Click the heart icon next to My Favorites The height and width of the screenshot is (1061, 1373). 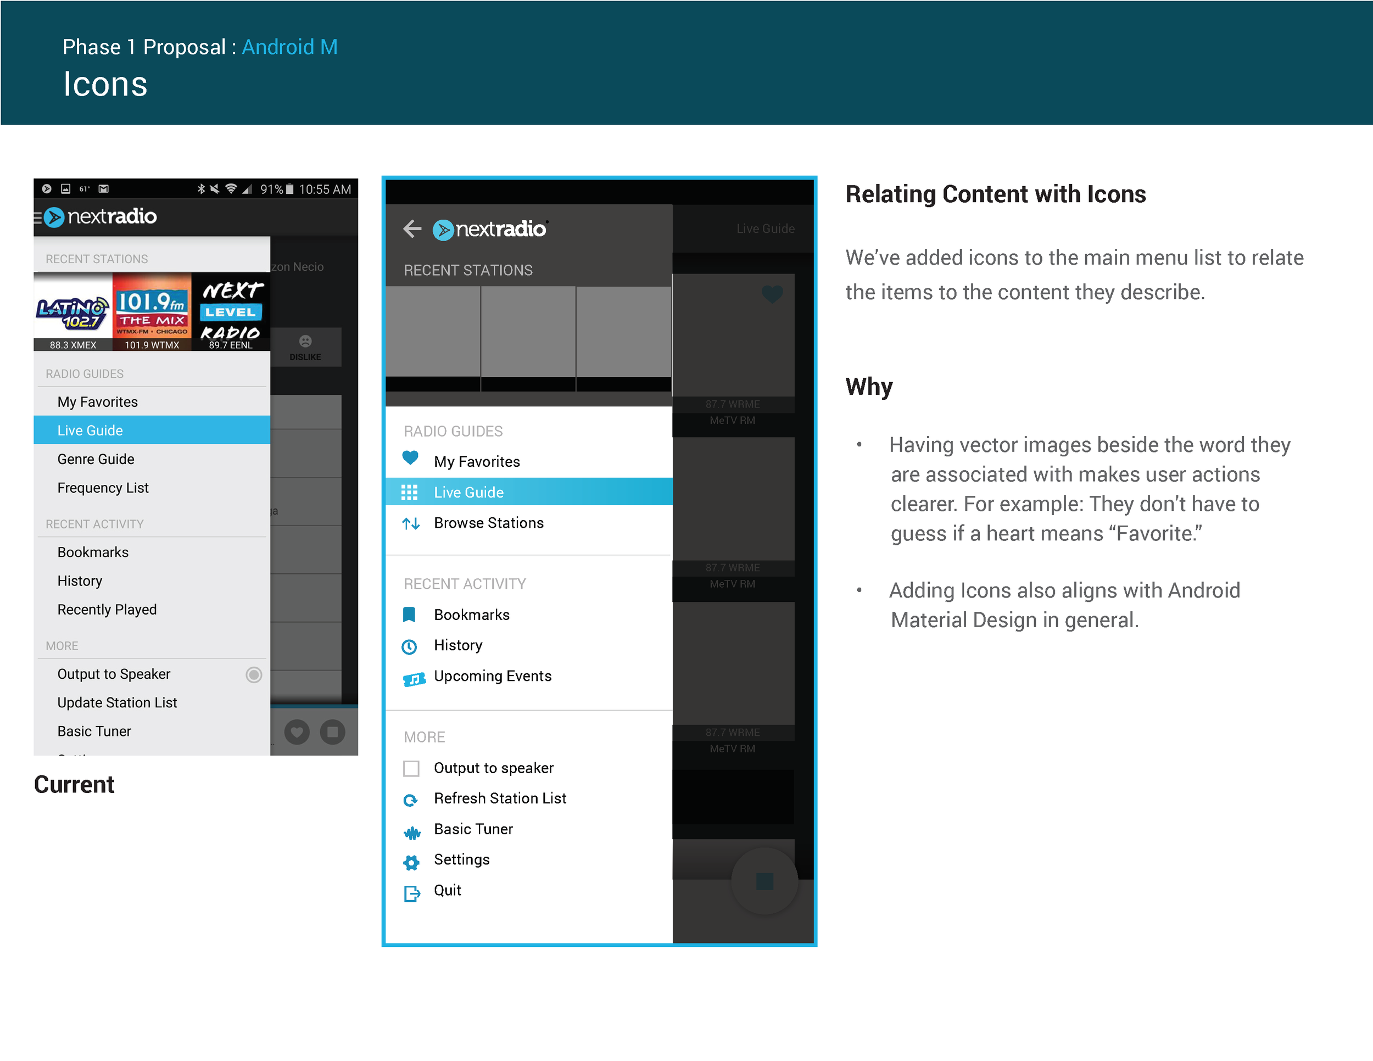[410, 458]
